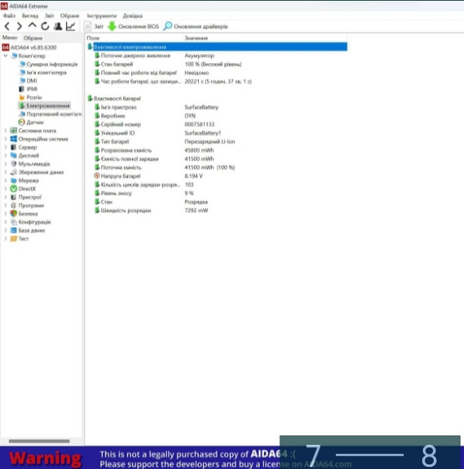Viewport: 464px width, 469px height.
Task: Click the Forward navigation arrow
Action: point(20,26)
